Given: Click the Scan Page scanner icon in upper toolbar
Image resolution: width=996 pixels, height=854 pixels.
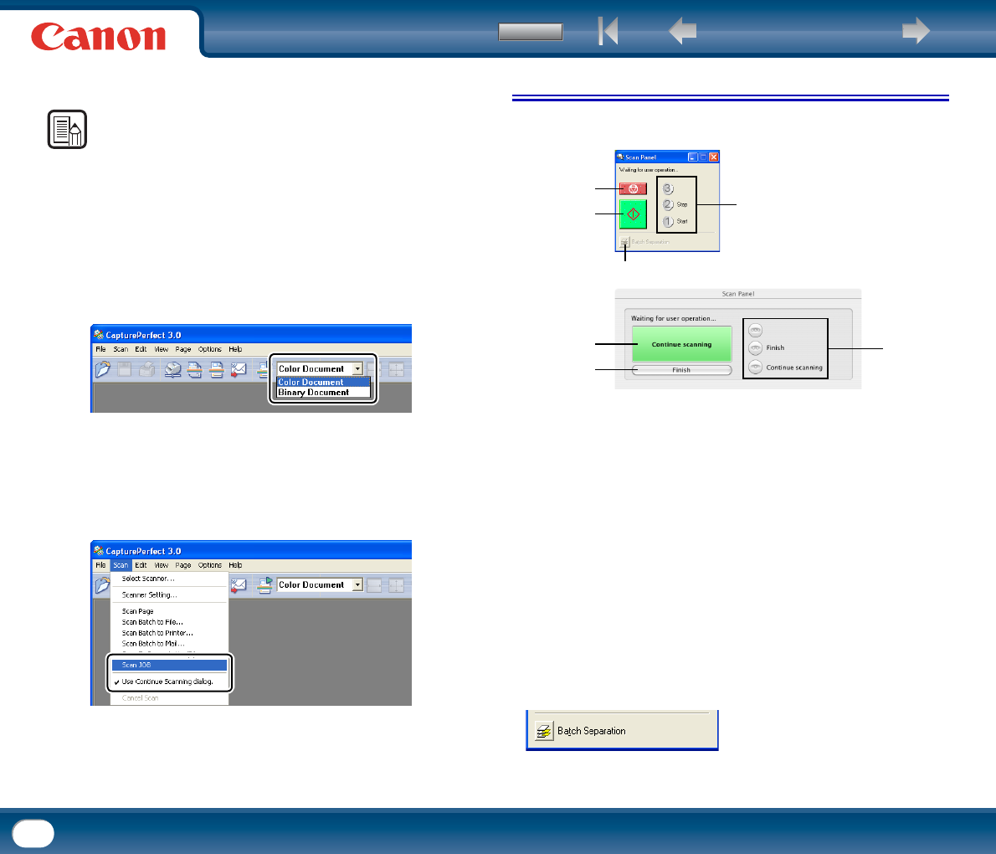Looking at the screenshot, I should pyautogui.click(x=172, y=369).
